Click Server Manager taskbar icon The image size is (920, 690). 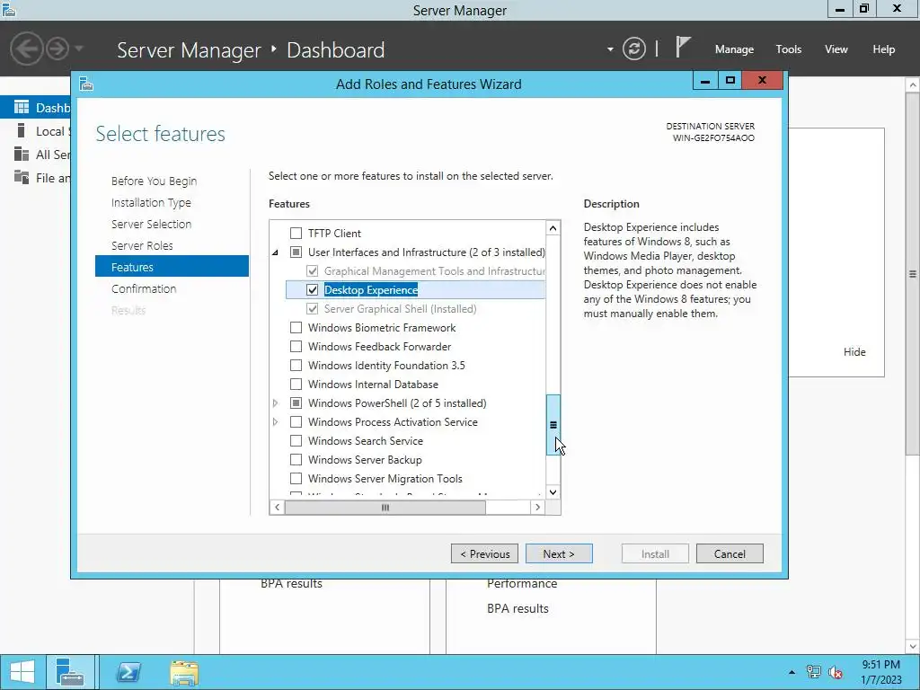[70, 672]
